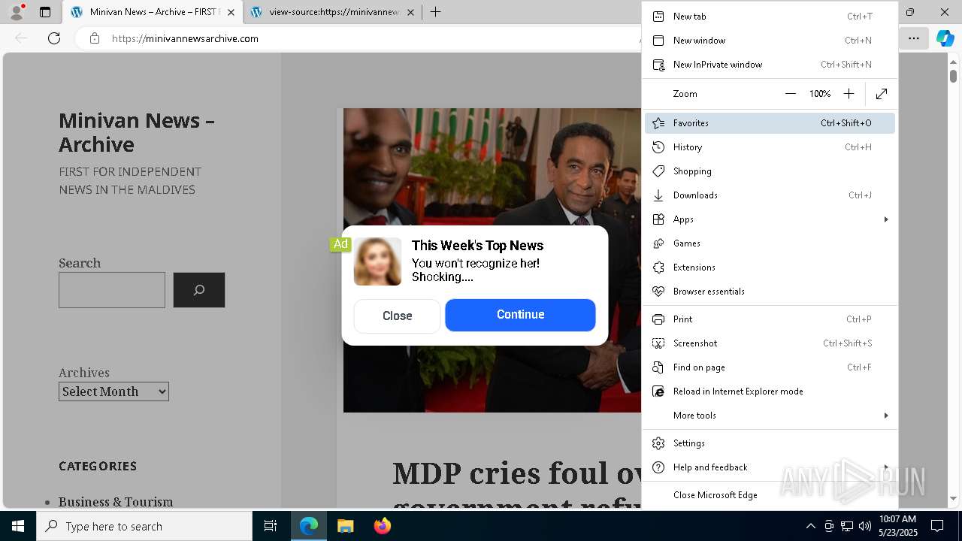Choose Close Microsoft Edge
Screen dimensions: 962x541
click(x=770, y=495)
